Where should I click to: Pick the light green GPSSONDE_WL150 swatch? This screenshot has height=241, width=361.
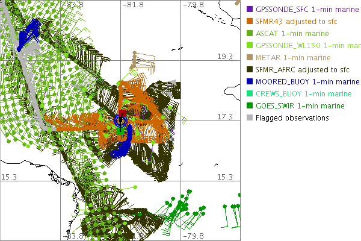(250, 46)
